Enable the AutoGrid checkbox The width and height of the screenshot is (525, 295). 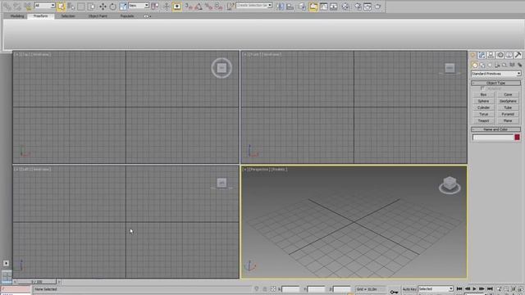[482, 88]
